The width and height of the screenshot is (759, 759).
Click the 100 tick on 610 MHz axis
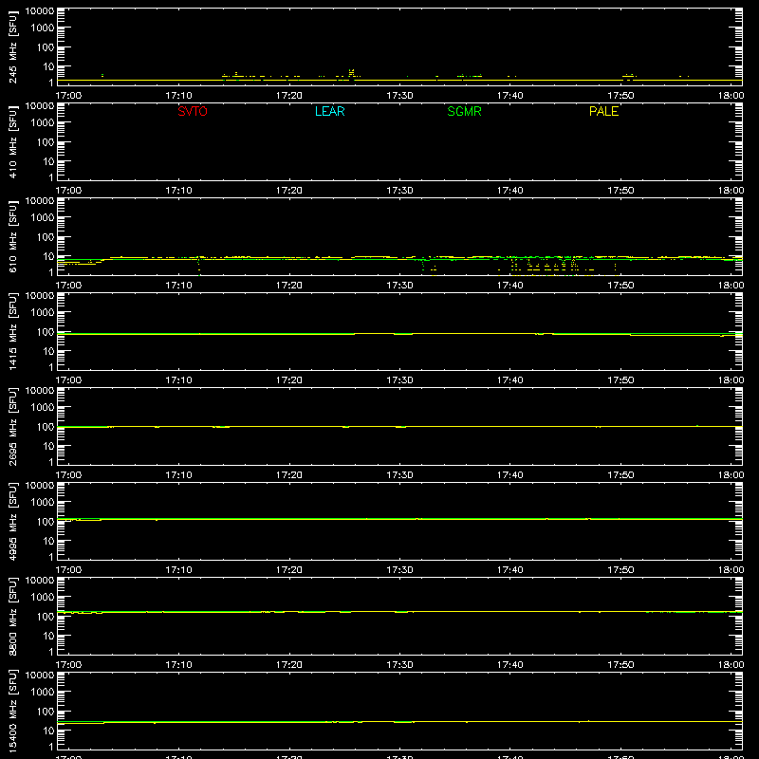[x=45, y=237]
